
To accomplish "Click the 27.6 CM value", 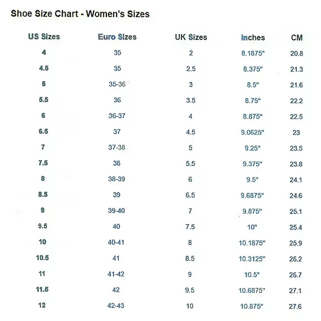I will point(296,306).
